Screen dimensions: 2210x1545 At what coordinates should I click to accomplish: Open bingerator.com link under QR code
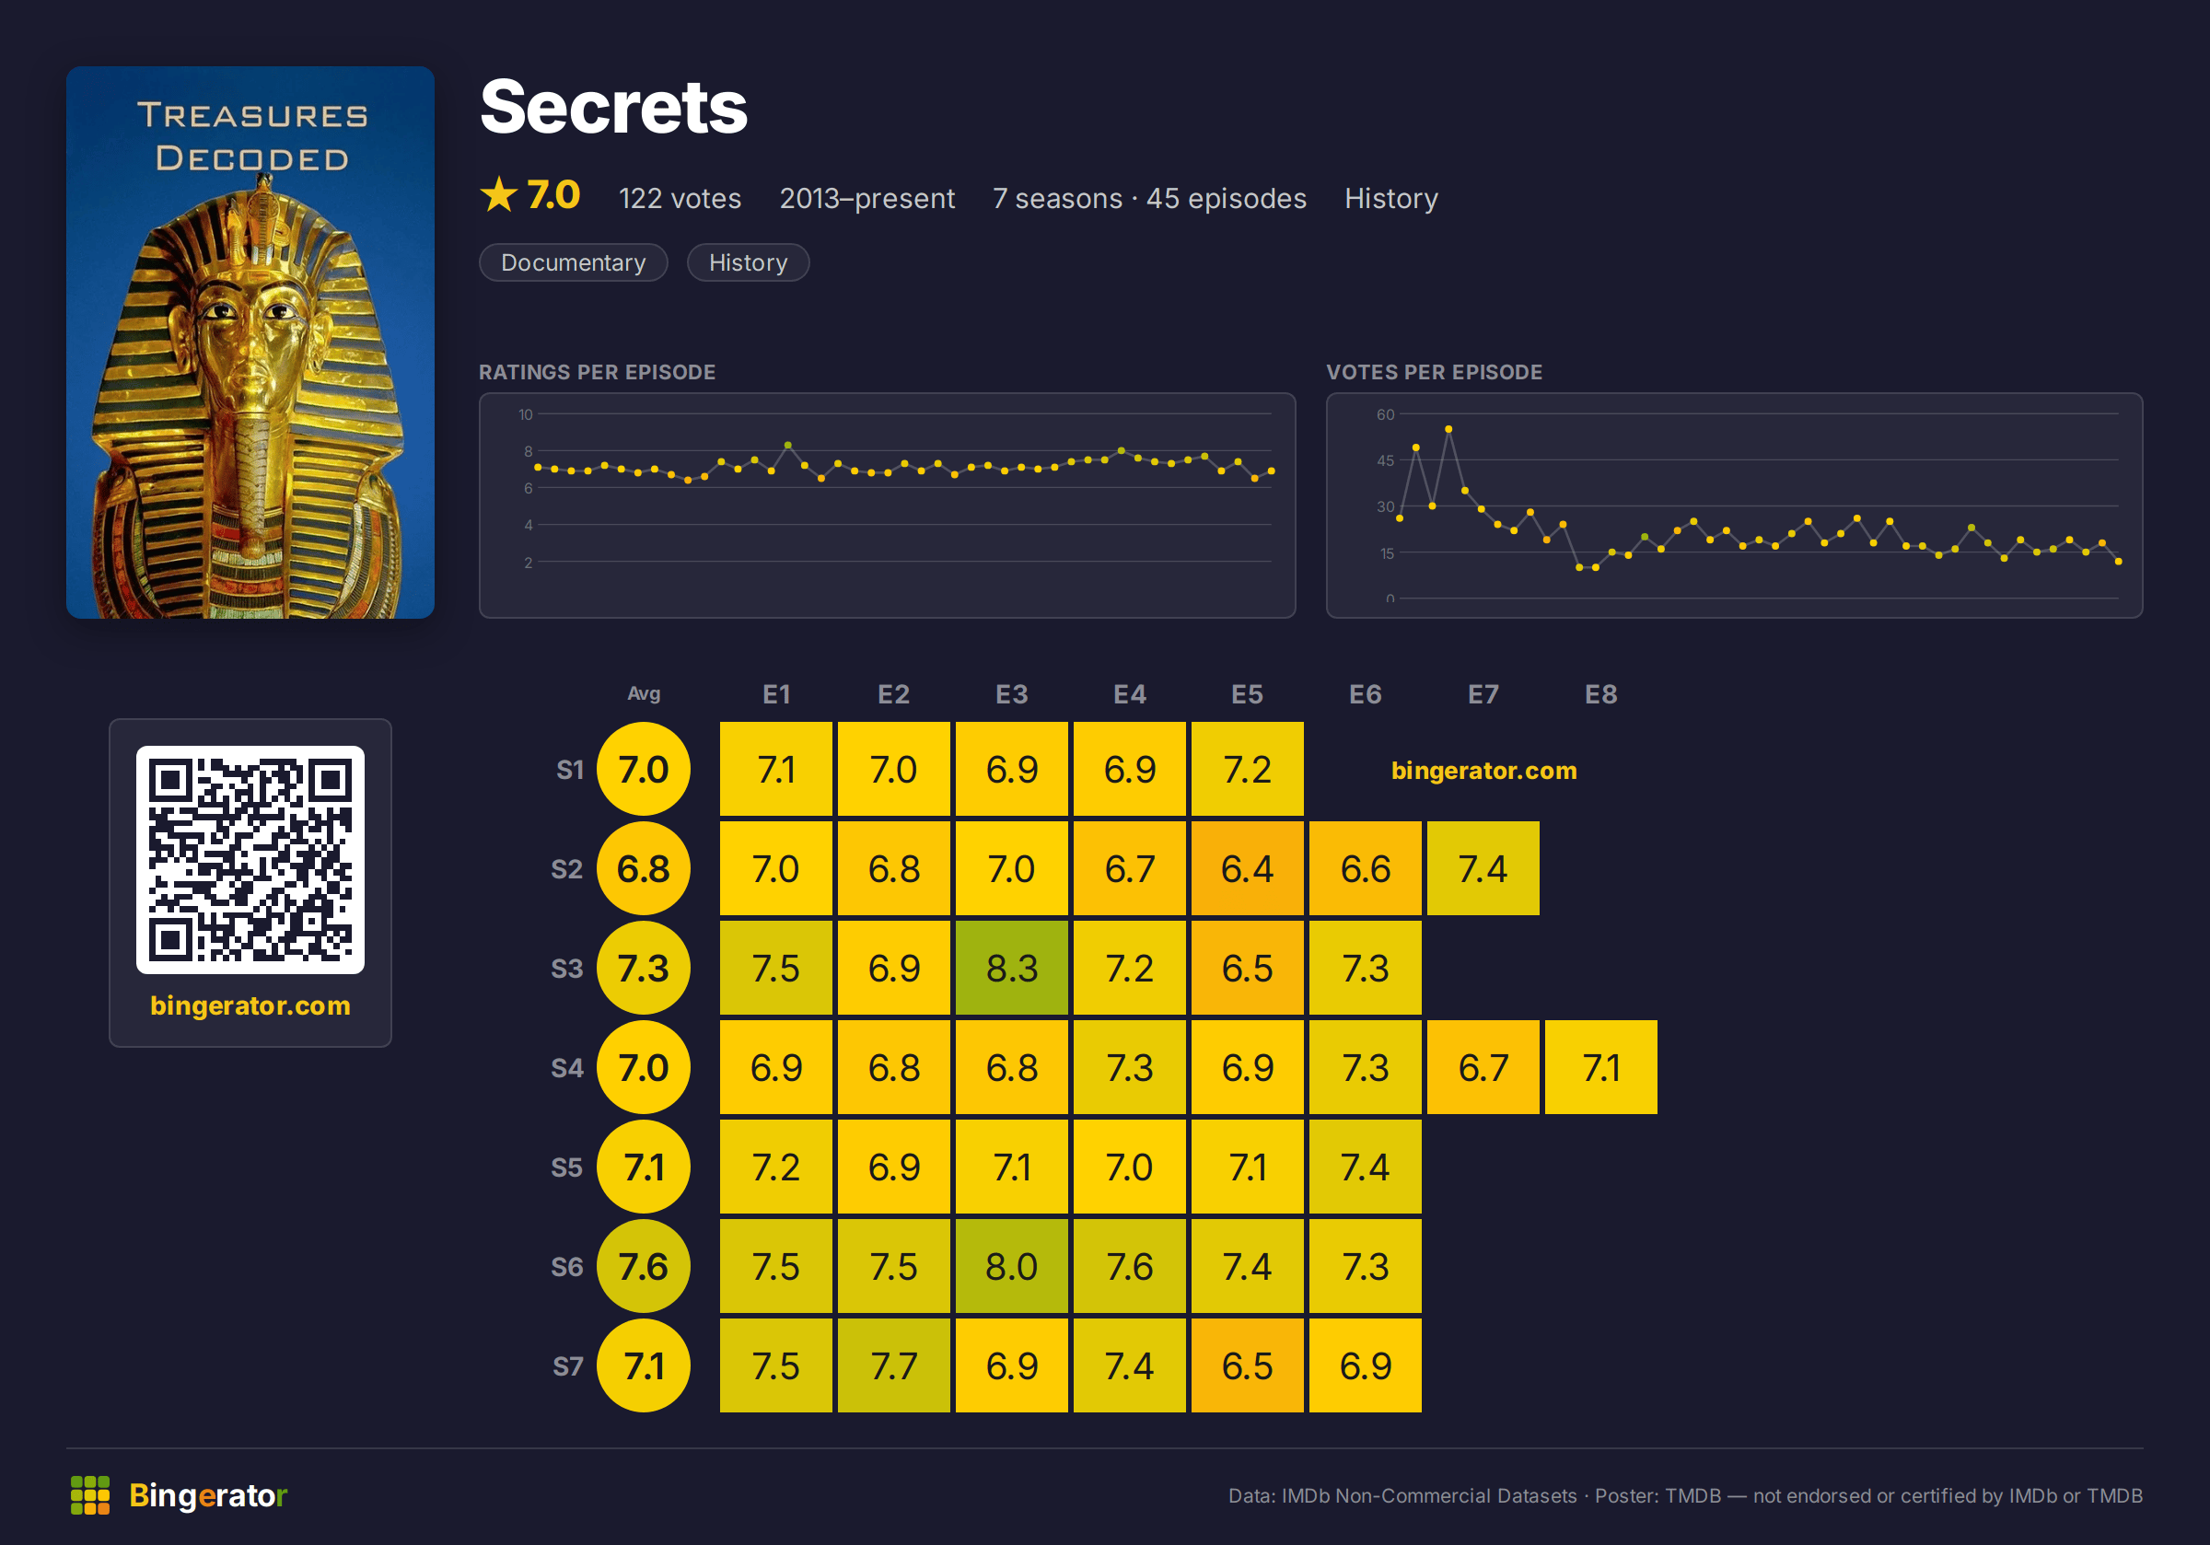click(250, 1005)
